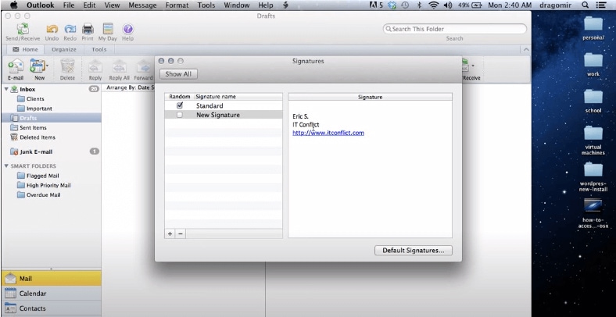Open the work folder on desktop
Screen dimensions: 616x317
coord(593,60)
